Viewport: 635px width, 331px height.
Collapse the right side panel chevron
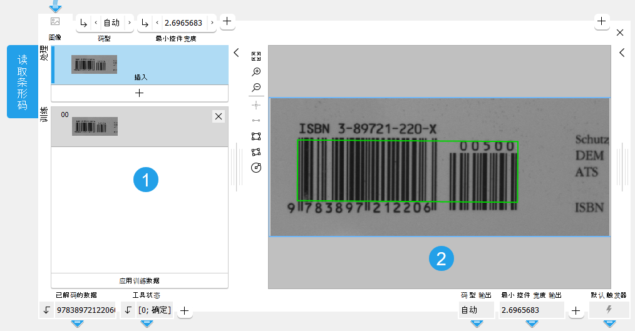(622, 53)
